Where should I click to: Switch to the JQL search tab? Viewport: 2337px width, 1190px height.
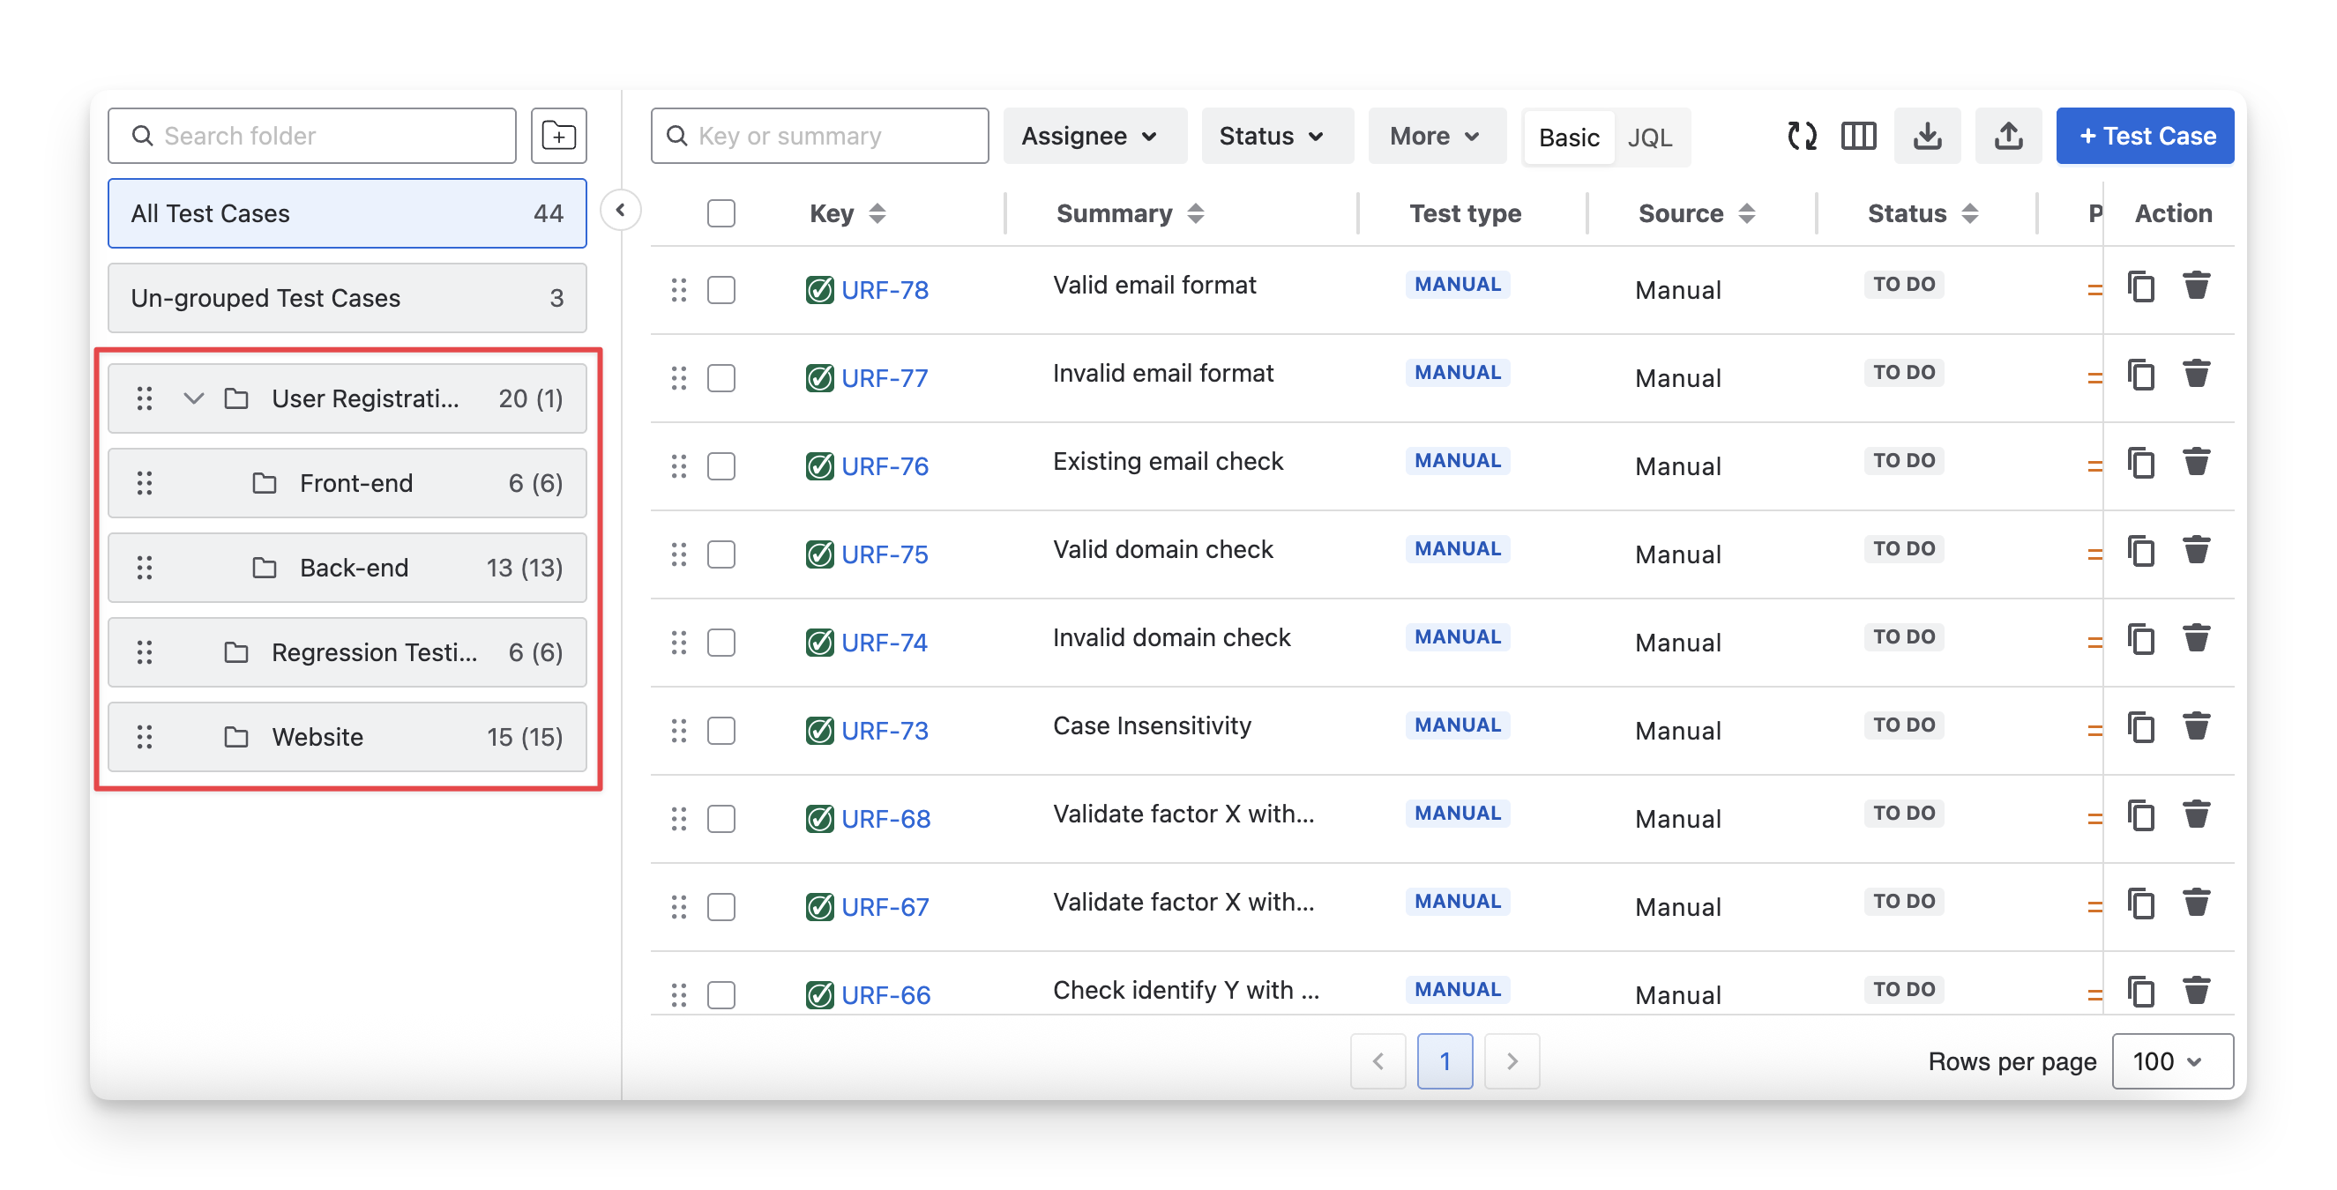pos(1649,138)
